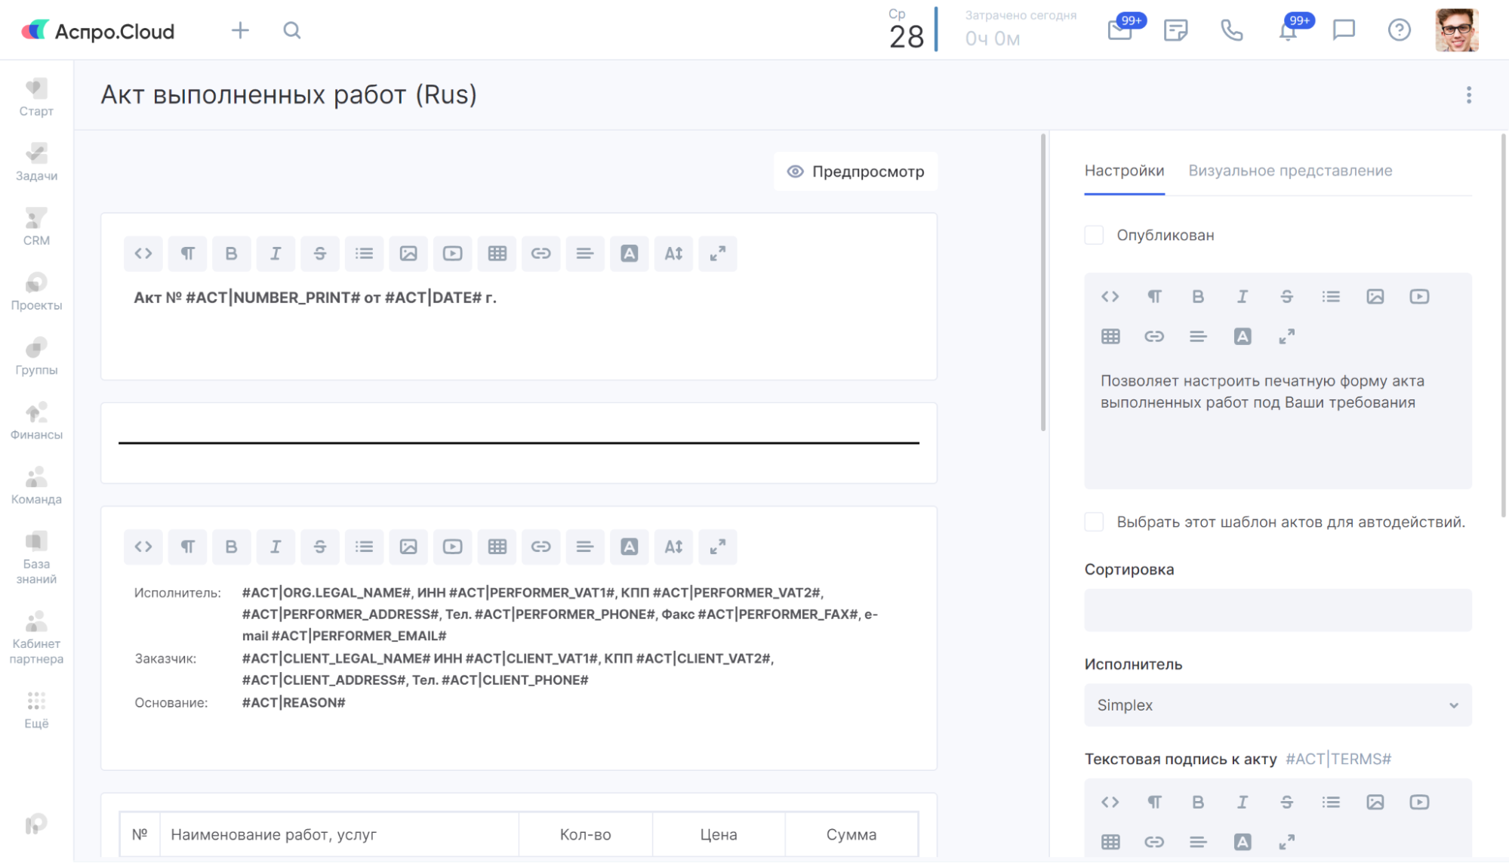Click the fullscreen expand icon in toolbar
1509x863 pixels.
[x=718, y=254]
